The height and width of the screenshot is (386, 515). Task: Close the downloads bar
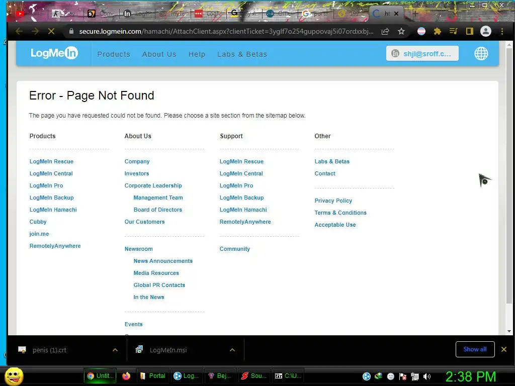pyautogui.click(x=504, y=349)
